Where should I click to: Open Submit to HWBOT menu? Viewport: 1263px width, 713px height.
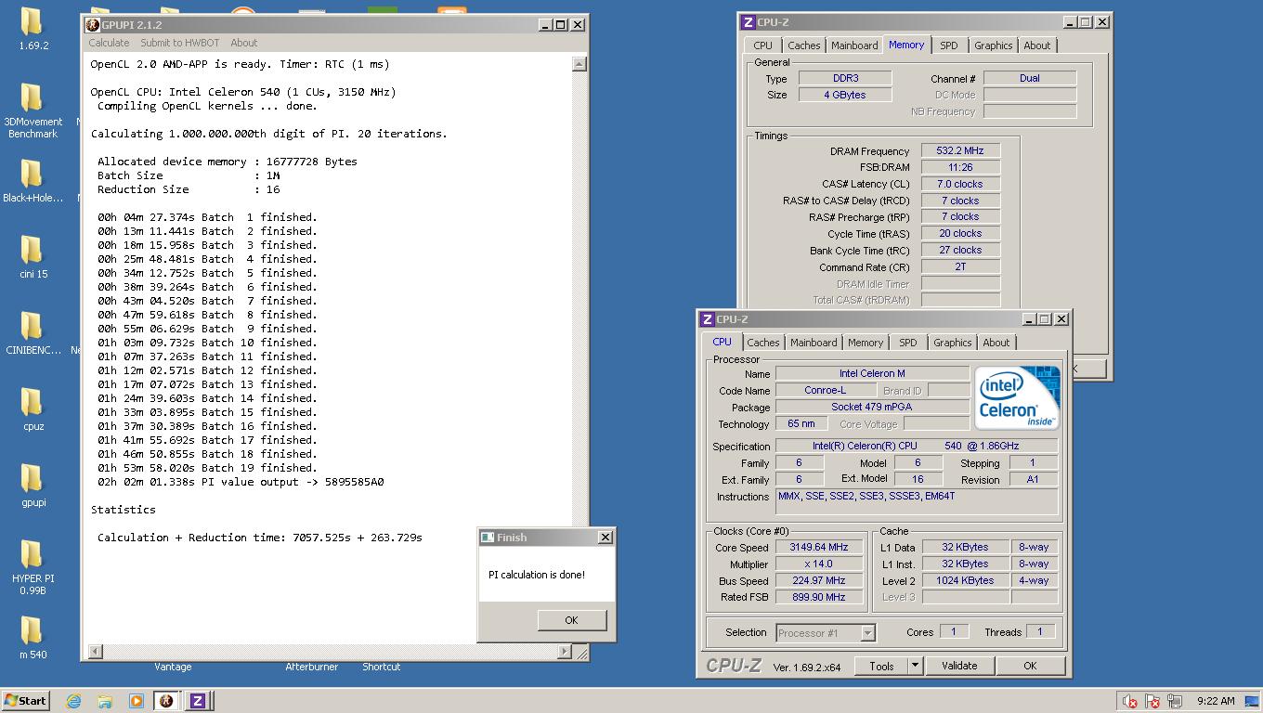pyautogui.click(x=180, y=43)
